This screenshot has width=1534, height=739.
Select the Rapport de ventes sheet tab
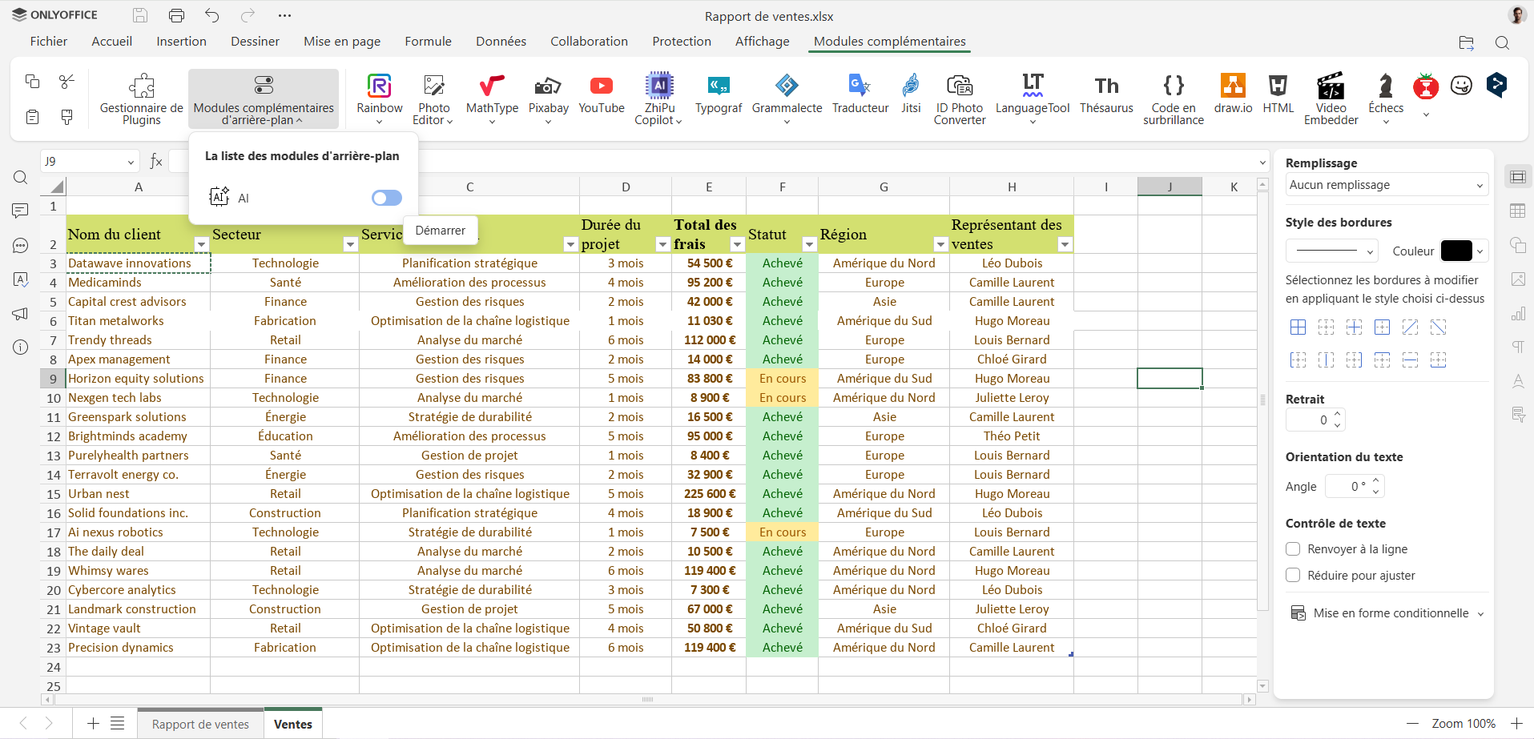(x=200, y=725)
